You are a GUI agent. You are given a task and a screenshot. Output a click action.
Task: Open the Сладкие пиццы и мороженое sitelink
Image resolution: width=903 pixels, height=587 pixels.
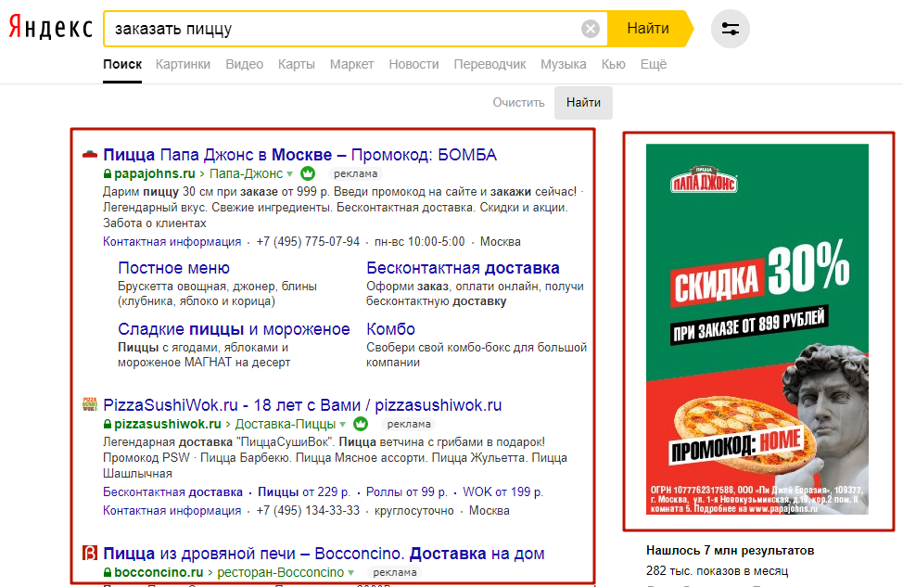(234, 329)
